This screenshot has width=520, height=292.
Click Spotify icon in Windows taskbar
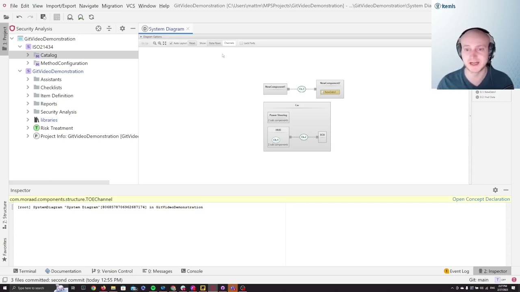point(153,288)
